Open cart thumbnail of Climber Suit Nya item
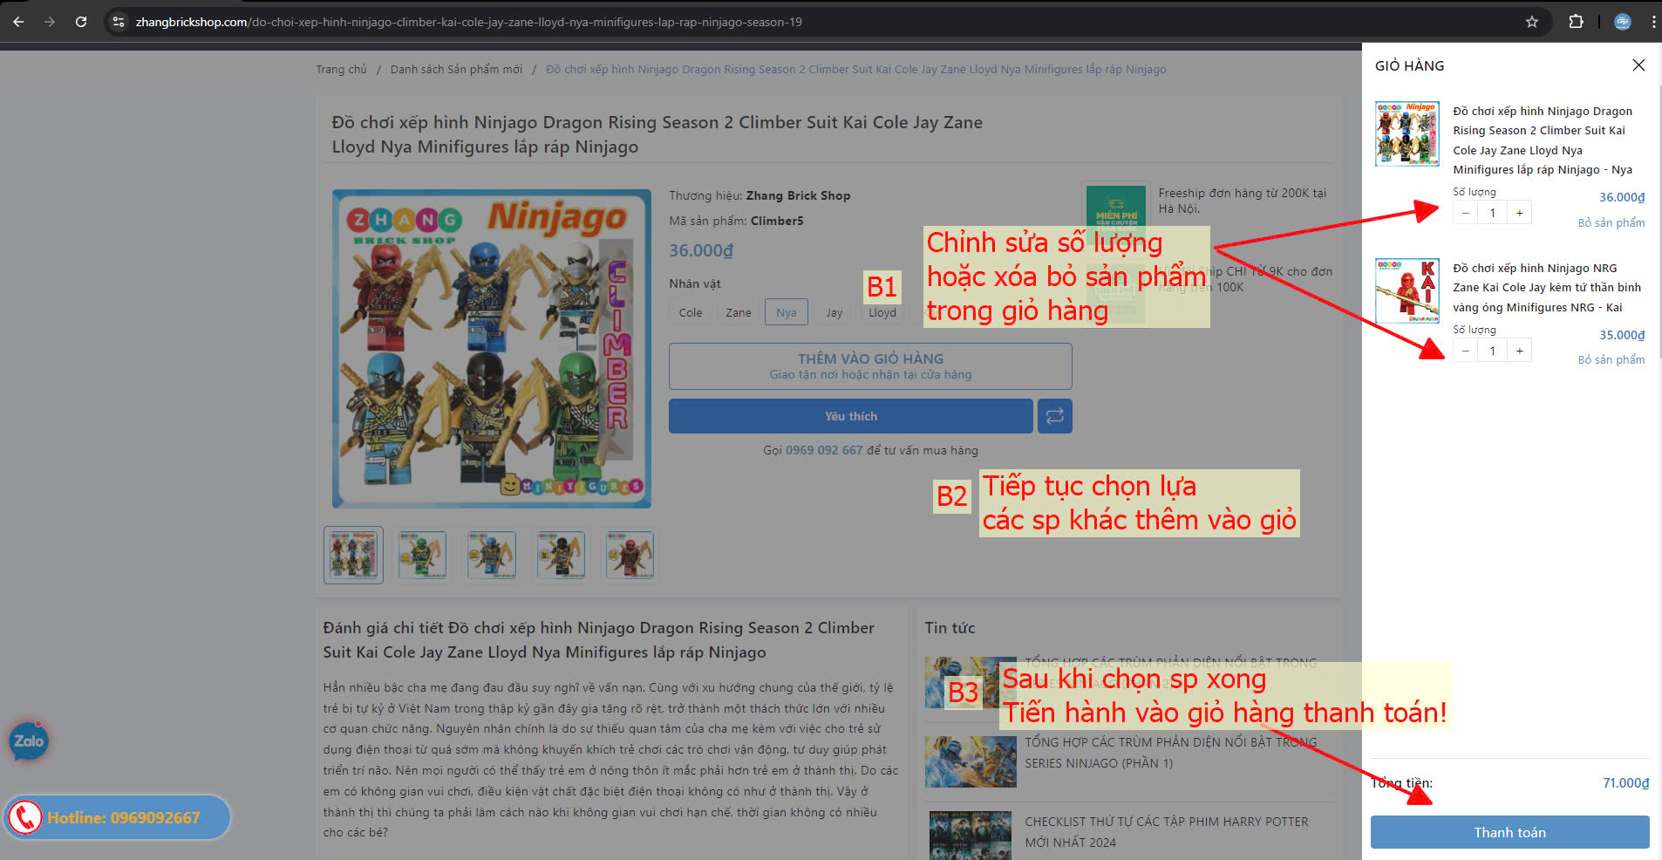The image size is (1662, 860). click(x=1407, y=133)
